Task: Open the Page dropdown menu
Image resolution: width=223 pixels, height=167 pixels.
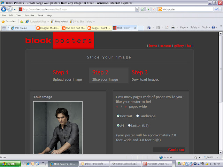Action: 184,27
